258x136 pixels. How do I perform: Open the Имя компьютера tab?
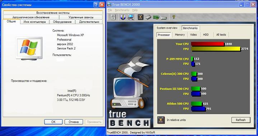pyautogui.click(x=34, y=22)
